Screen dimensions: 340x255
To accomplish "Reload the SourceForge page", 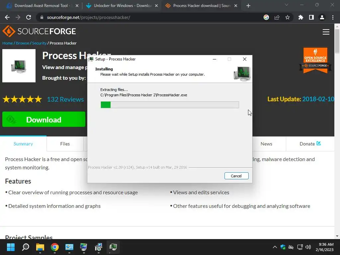I will tap(29, 17).
